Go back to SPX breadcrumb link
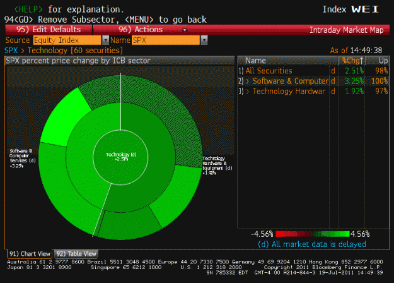The height and width of the screenshot is (283, 394). tap(11, 51)
